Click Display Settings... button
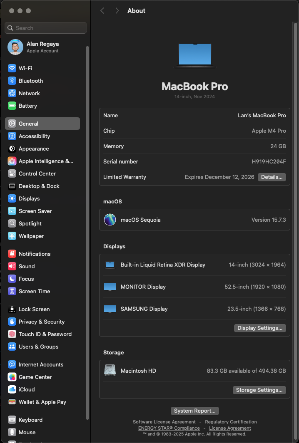The width and height of the screenshot is (299, 443). tap(260, 328)
